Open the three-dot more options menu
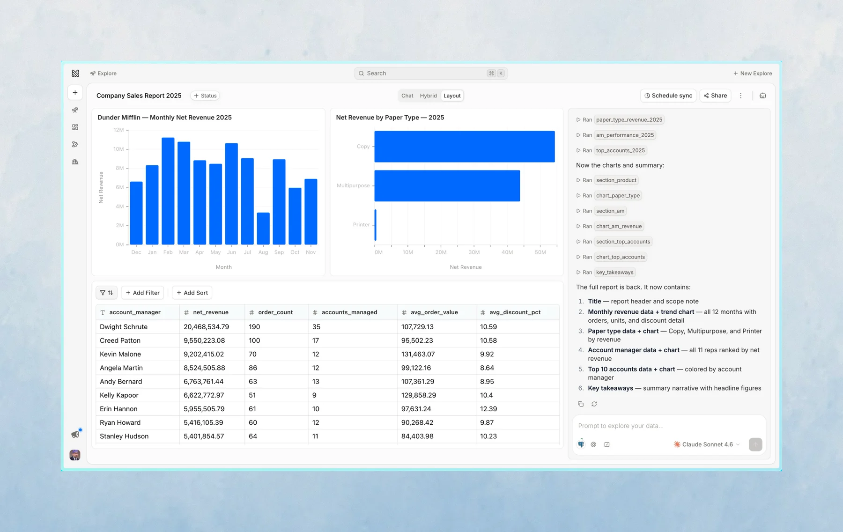The width and height of the screenshot is (843, 532). (x=740, y=96)
